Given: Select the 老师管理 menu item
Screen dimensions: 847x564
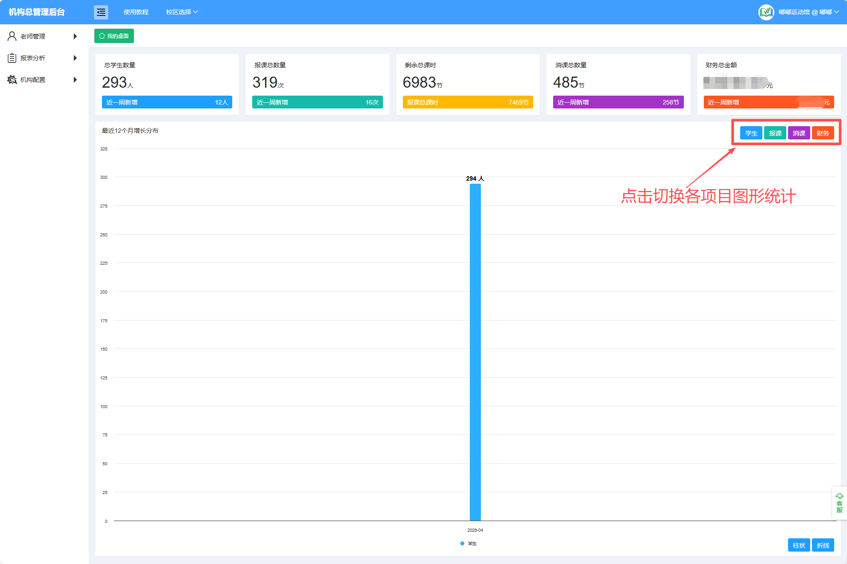Looking at the screenshot, I should coord(44,36).
